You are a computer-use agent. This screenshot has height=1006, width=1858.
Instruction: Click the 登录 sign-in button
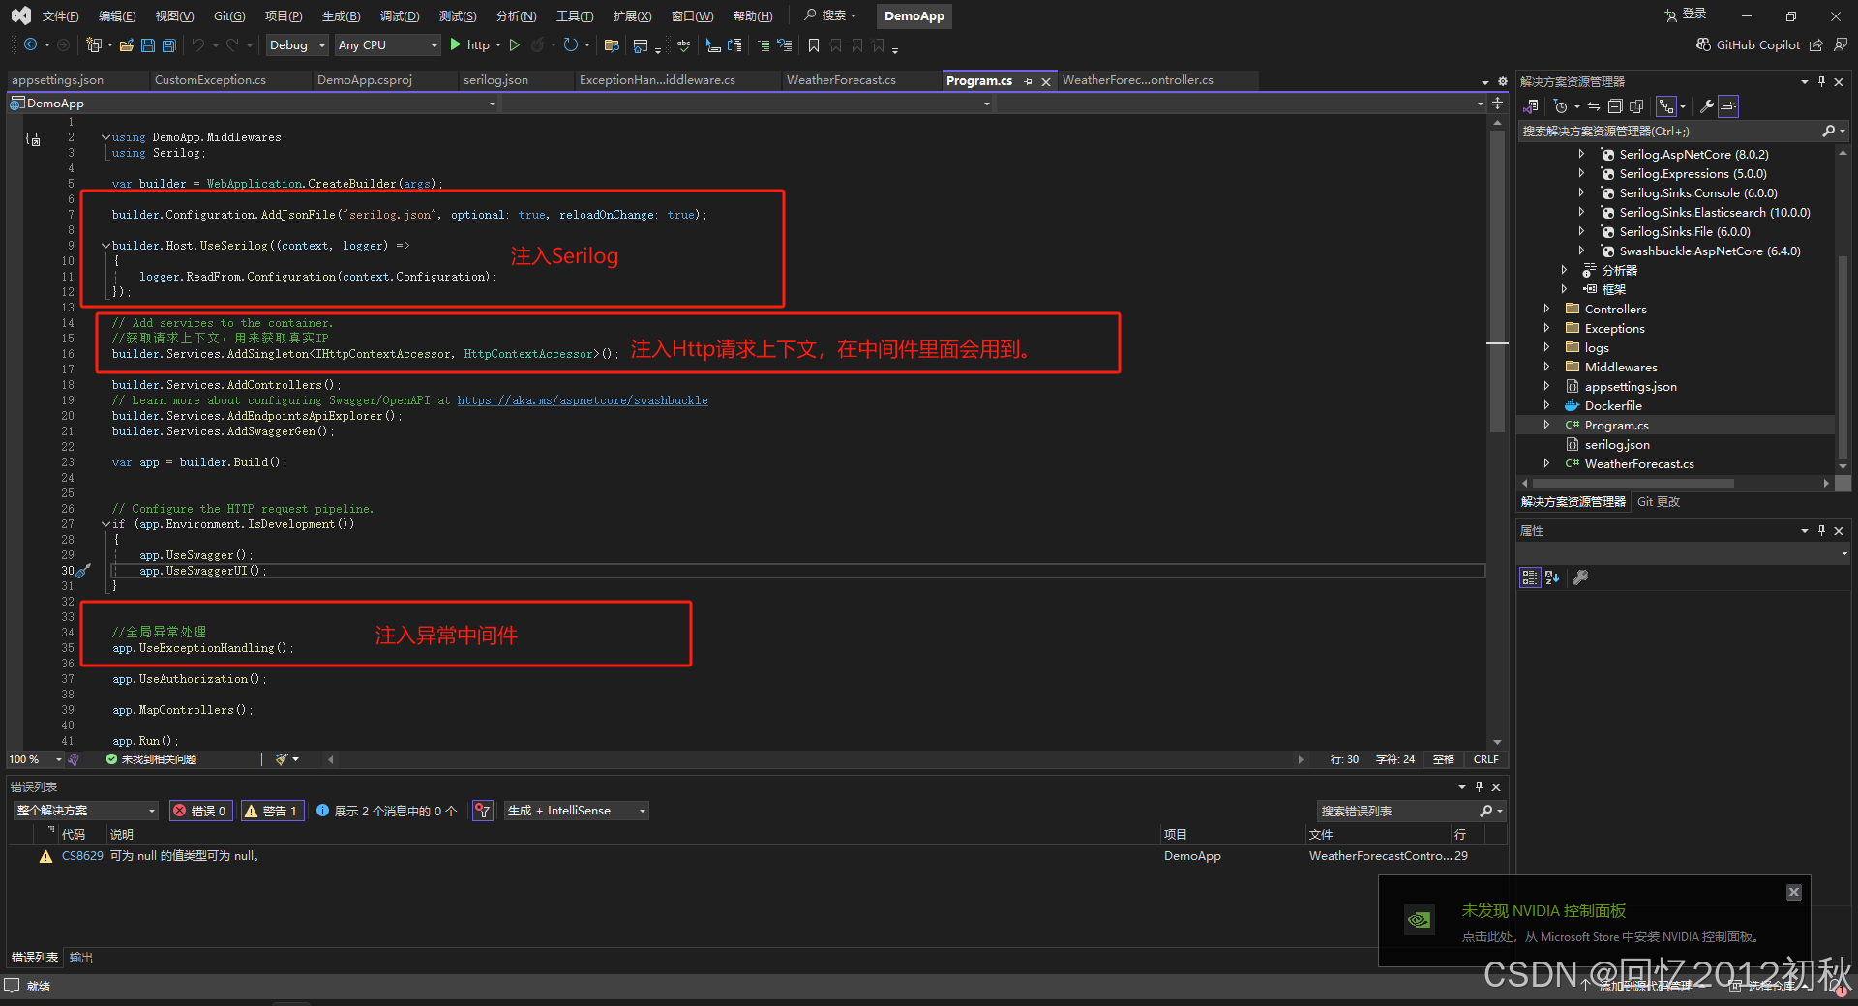(1686, 15)
